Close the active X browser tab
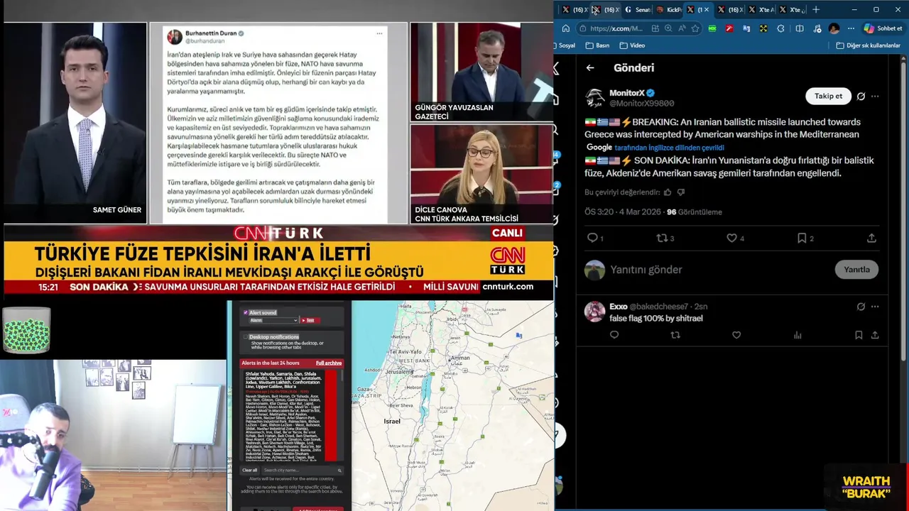Viewport: 909px width, 511px height. (707, 10)
